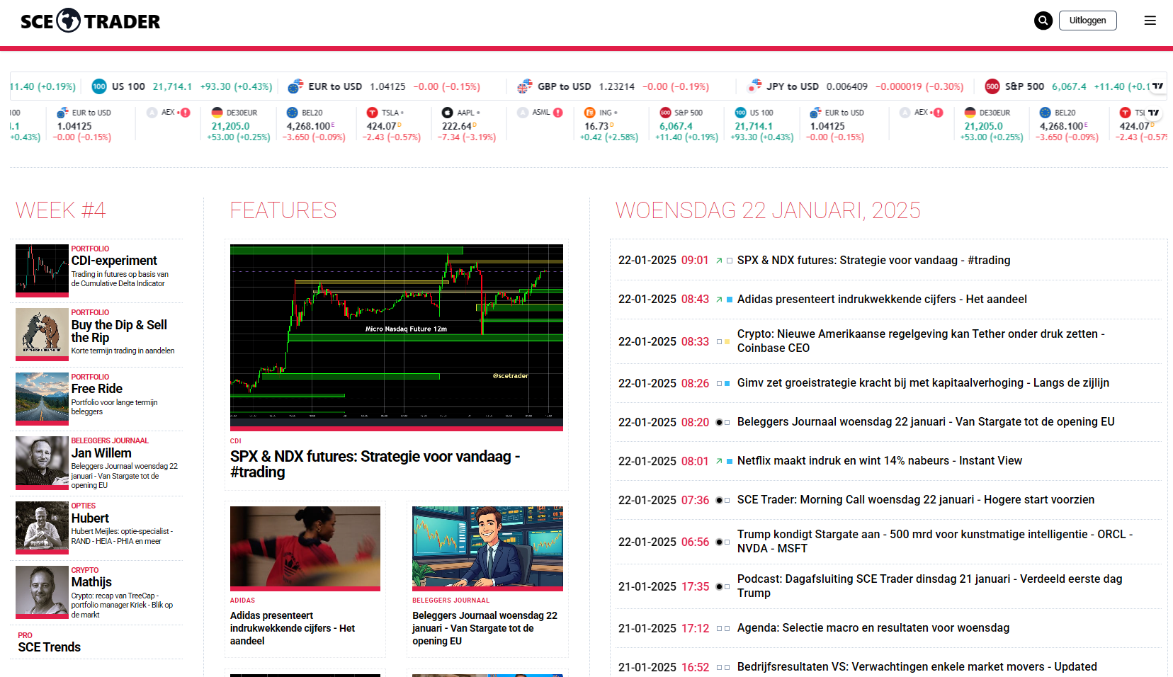Click the JPY to USD flag icon
Viewport: 1173px width, 677px height.
(754, 86)
